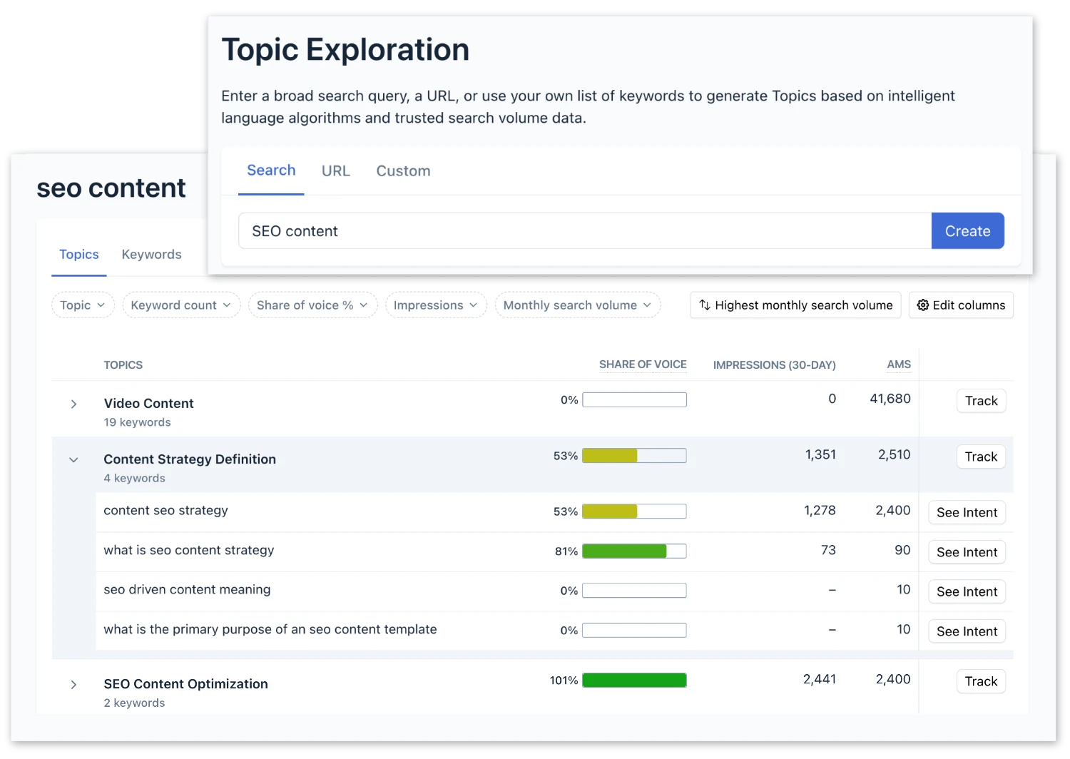Open the Share of voice % filter
1070x759 pixels.
(312, 305)
